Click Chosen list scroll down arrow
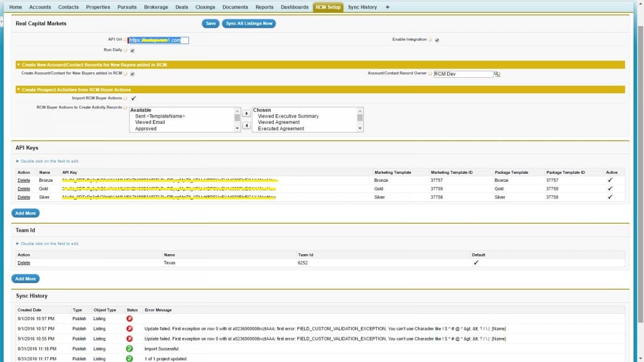Viewport: 644px width, 362px height. pyautogui.click(x=360, y=129)
